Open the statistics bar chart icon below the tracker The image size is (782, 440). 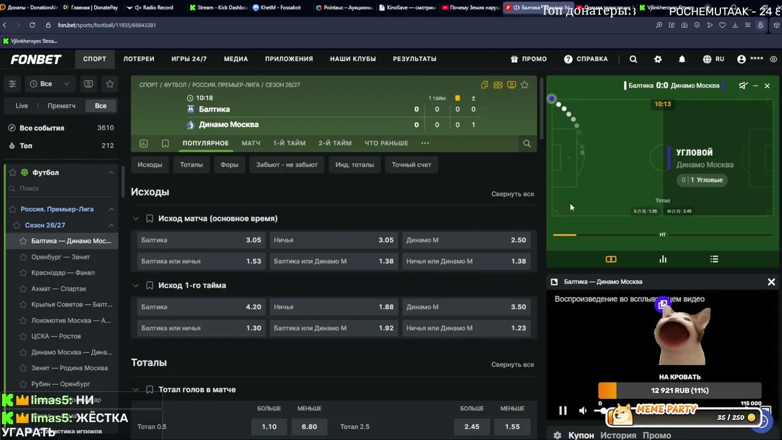[663, 259]
